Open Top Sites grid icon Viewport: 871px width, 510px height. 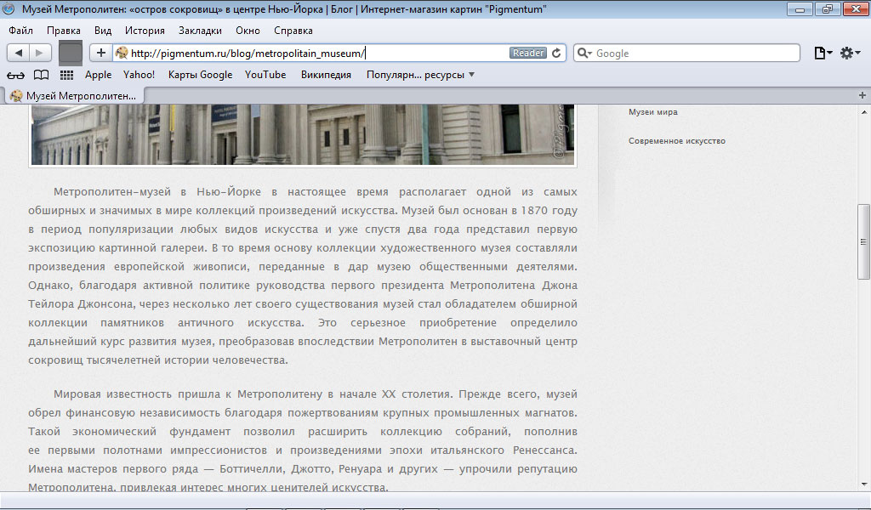(66, 75)
